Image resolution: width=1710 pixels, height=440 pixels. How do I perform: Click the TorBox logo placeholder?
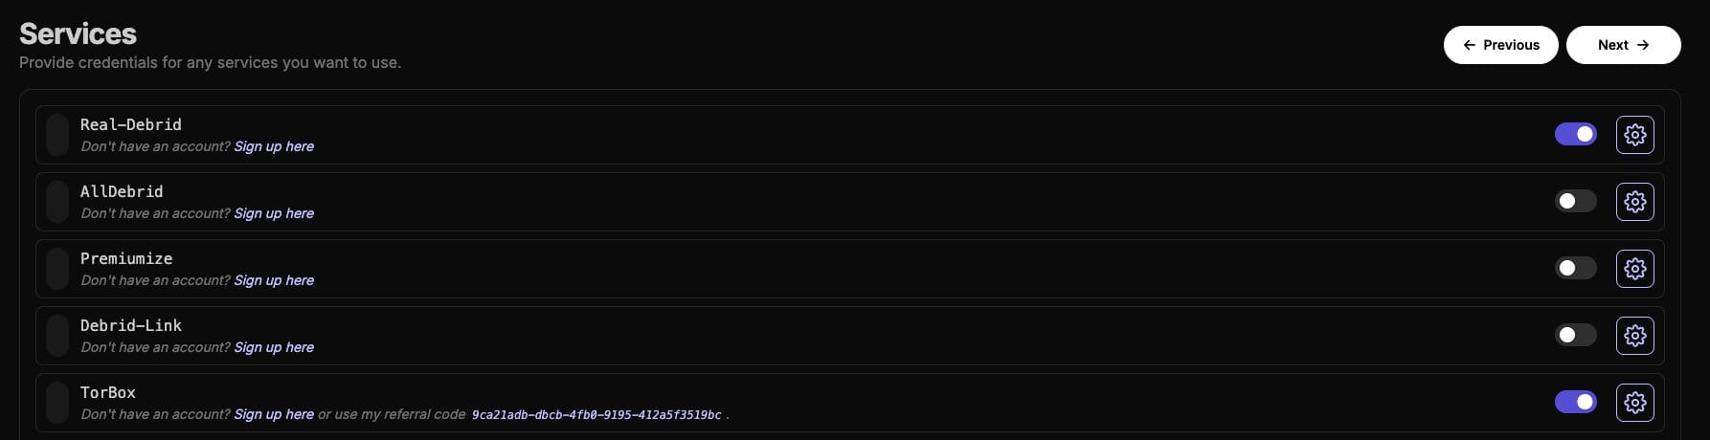(57, 403)
